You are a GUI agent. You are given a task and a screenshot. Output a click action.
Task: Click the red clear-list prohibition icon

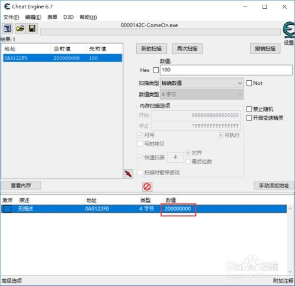point(147,187)
